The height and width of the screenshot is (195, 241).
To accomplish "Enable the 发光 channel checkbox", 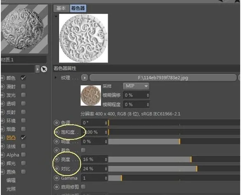I will (x=23, y=95).
